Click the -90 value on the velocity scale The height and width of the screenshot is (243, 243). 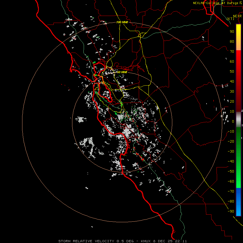tap(231, 211)
